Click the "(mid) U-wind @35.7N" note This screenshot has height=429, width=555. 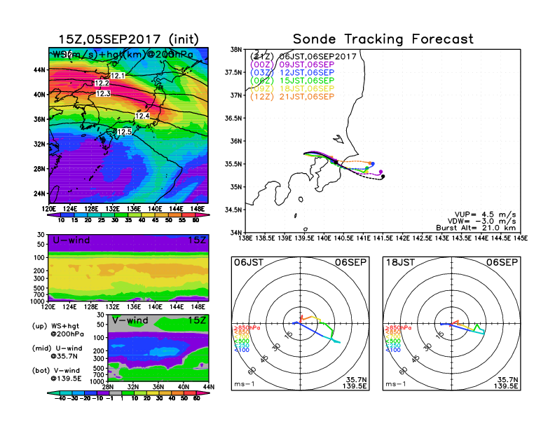point(57,352)
